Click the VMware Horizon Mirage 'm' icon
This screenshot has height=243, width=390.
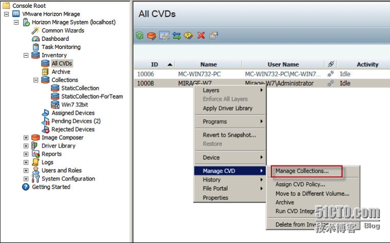[16, 14]
